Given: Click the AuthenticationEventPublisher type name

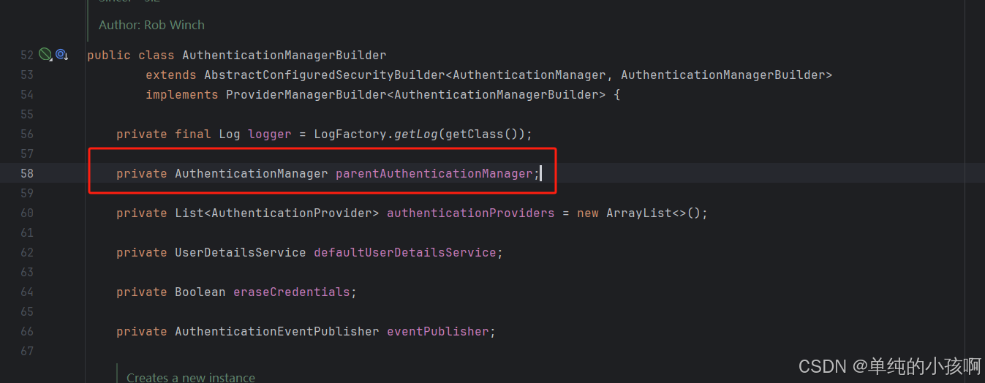Looking at the screenshot, I should (277, 331).
